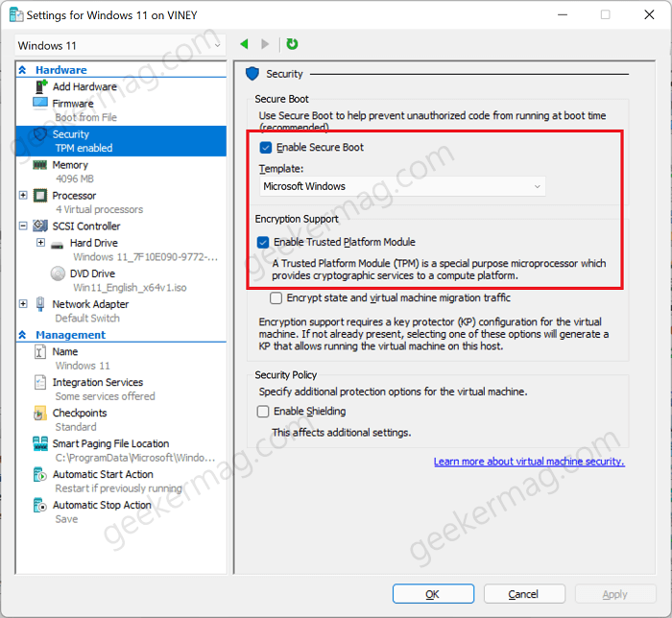Click 'Win11_English_x64v1.iso' file name
This screenshot has width=672, height=618.
coord(130,287)
